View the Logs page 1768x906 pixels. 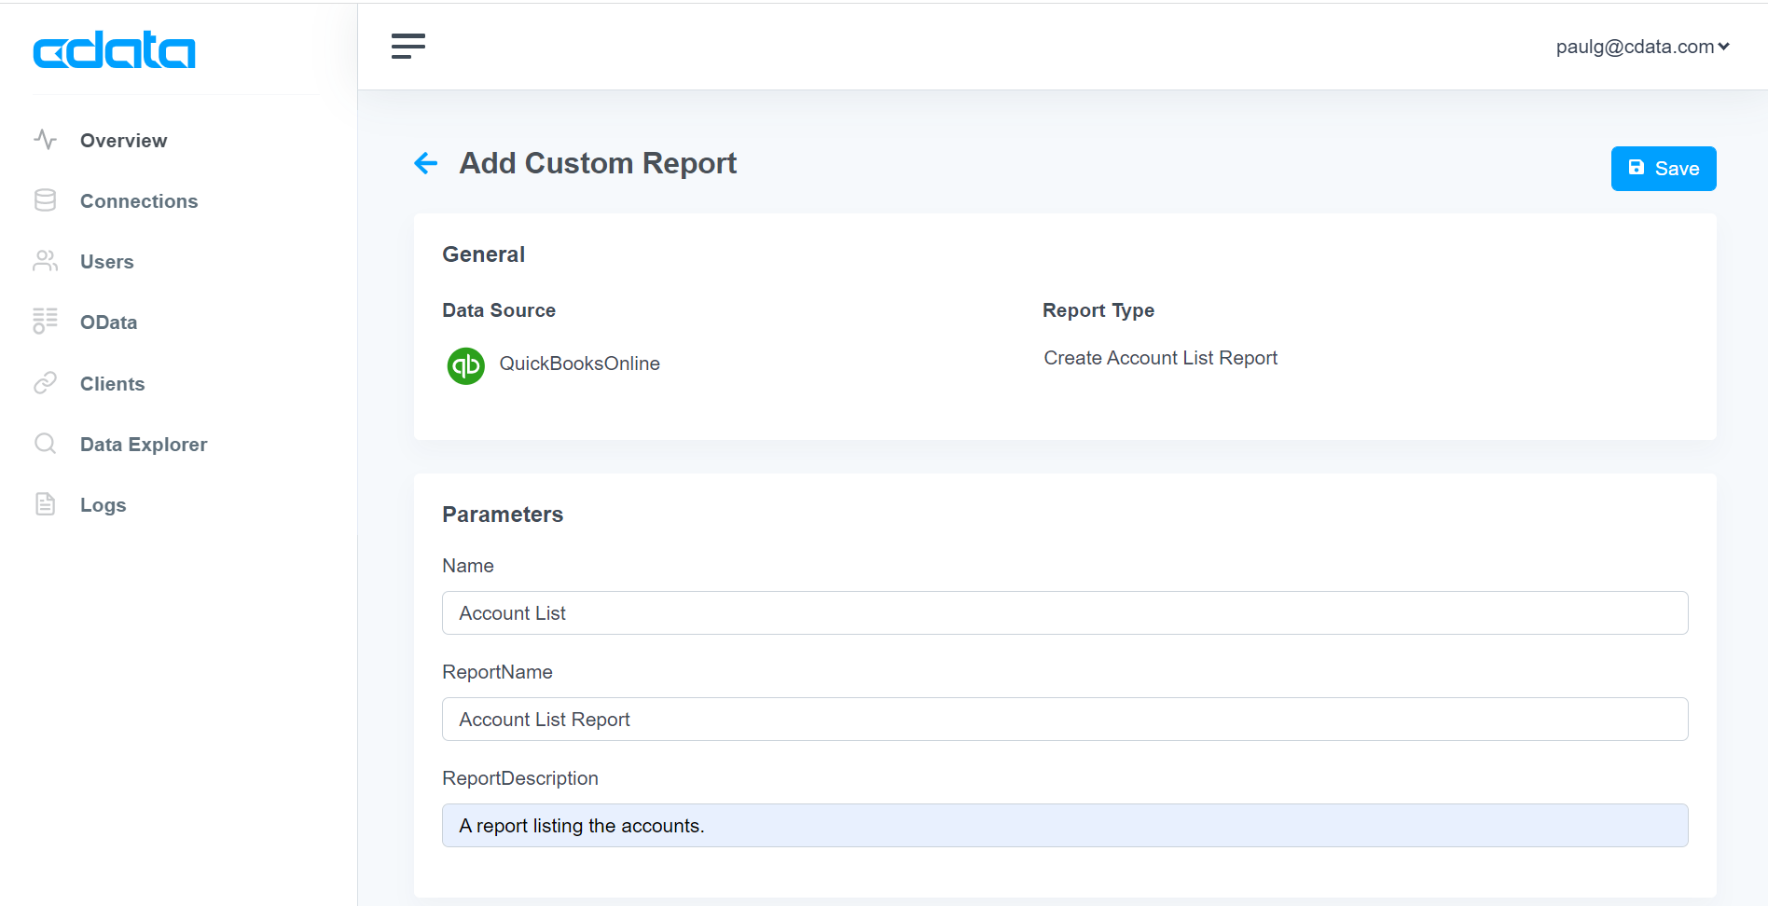click(x=103, y=505)
